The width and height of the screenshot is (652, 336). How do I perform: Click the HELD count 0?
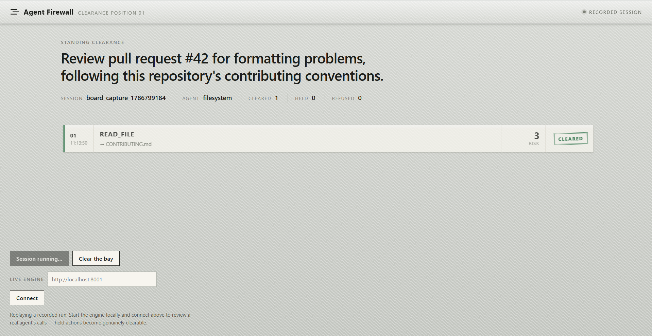click(x=313, y=98)
